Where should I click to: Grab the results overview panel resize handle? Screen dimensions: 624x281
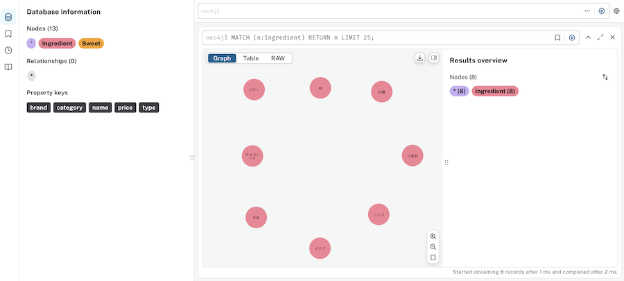click(447, 162)
